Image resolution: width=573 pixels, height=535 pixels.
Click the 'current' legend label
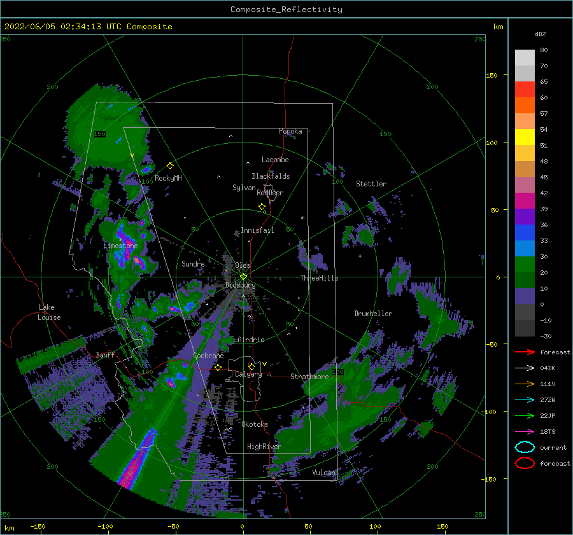553,447
